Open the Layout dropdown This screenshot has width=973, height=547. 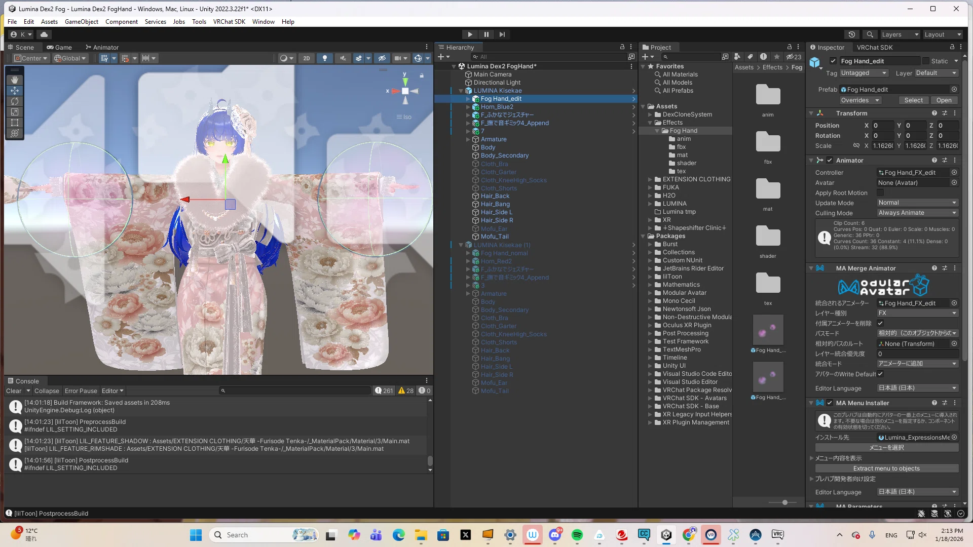click(x=943, y=34)
